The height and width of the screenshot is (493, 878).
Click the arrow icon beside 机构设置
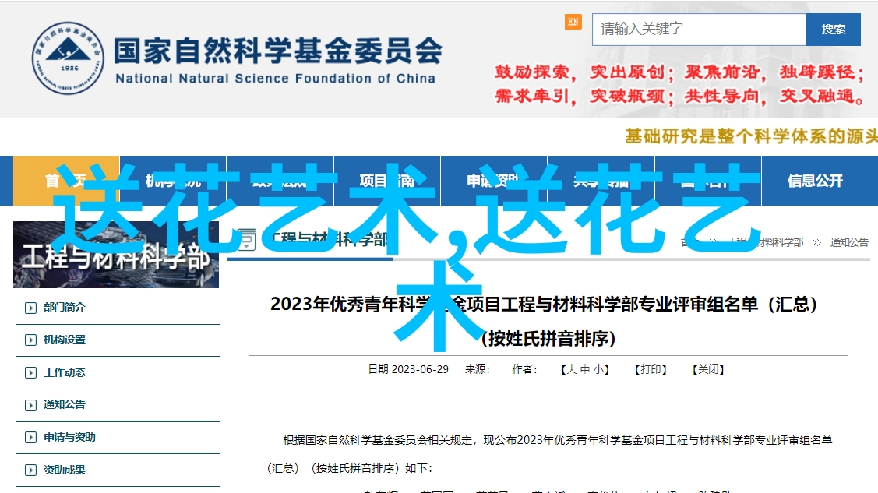click(x=31, y=340)
